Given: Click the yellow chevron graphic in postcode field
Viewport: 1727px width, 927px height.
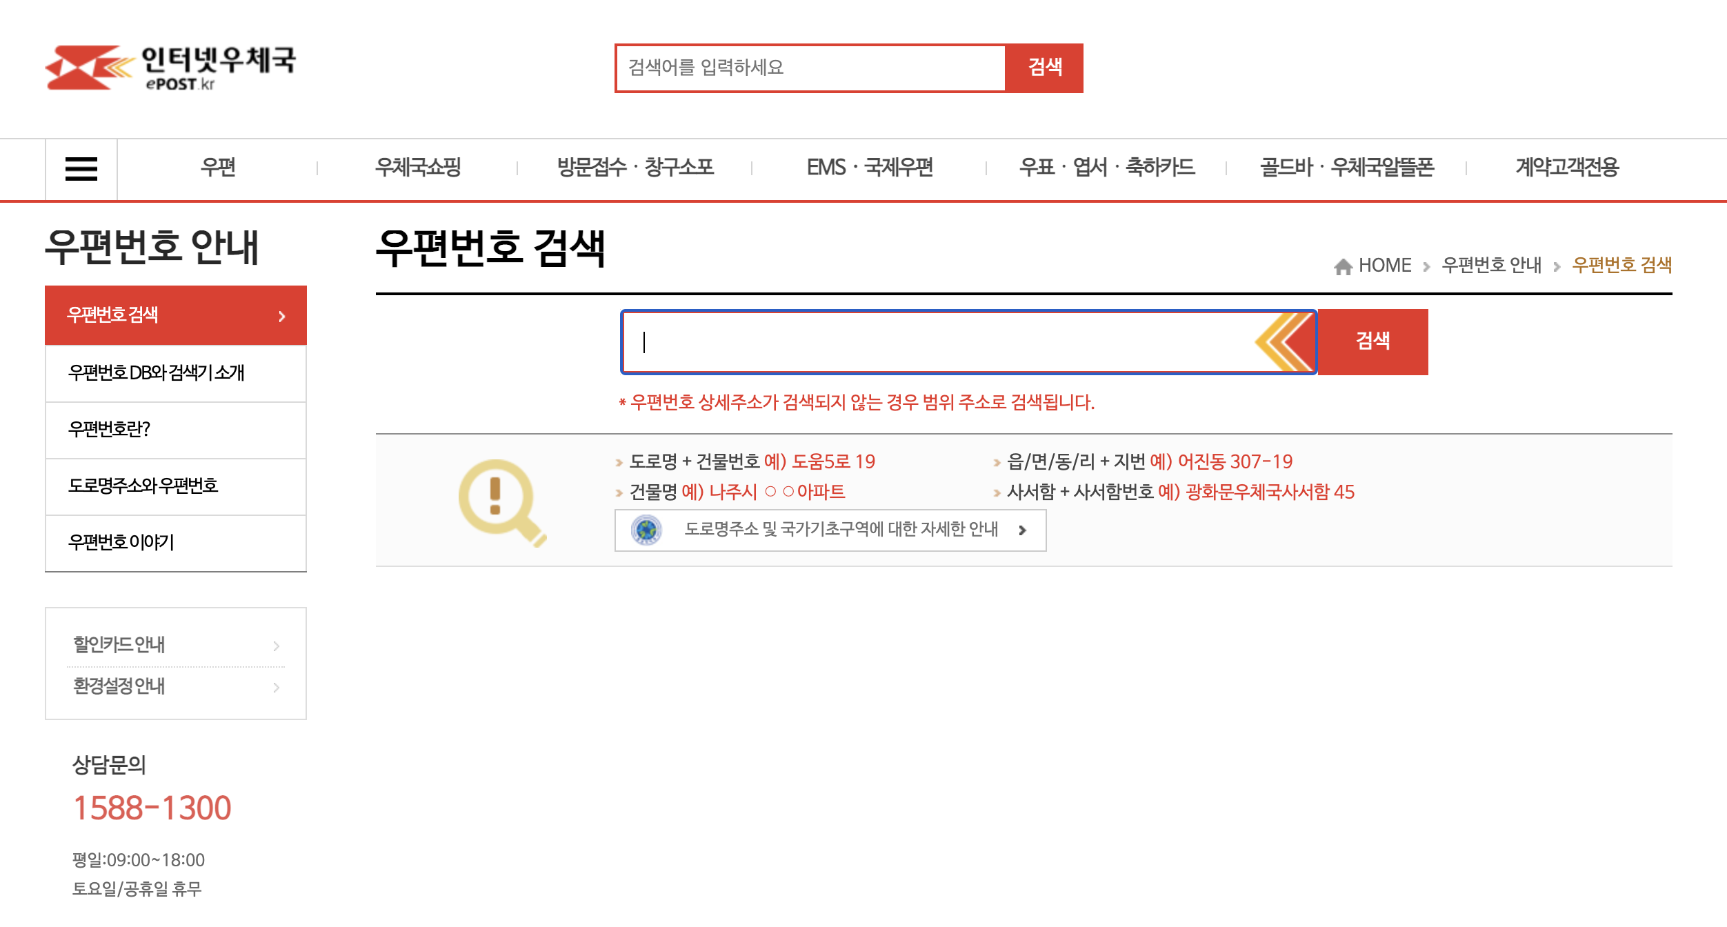Looking at the screenshot, I should click(1284, 342).
